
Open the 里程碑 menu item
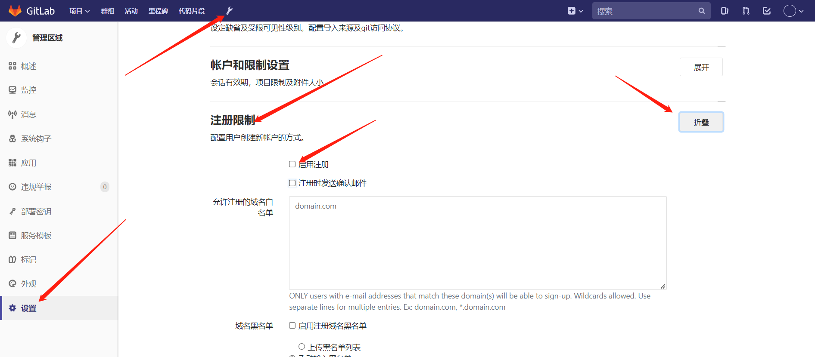tap(158, 11)
